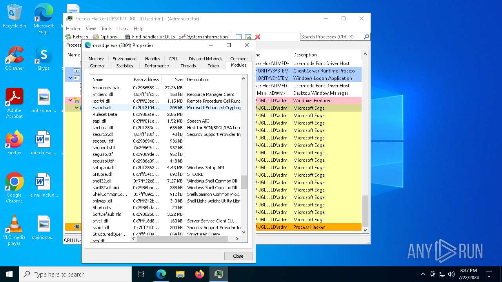This screenshot has width=502, height=282.
Task: Switch to the Threads tab
Action: pyautogui.click(x=188, y=66)
